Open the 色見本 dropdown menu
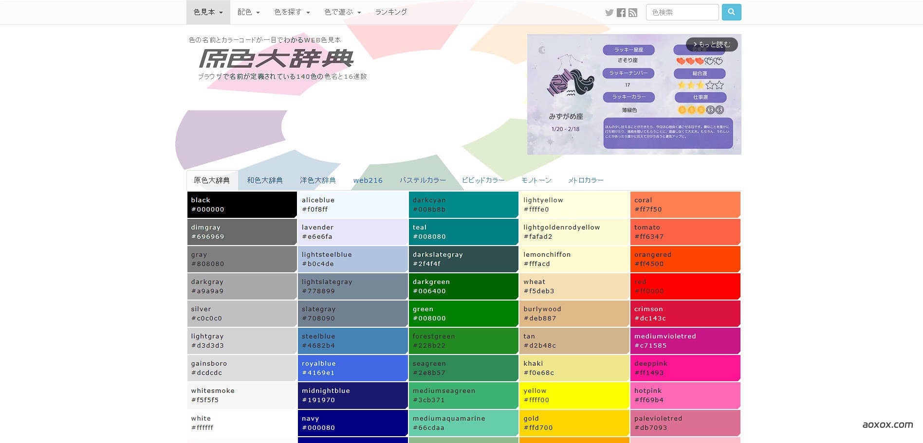The width and height of the screenshot is (923, 443). click(x=208, y=12)
